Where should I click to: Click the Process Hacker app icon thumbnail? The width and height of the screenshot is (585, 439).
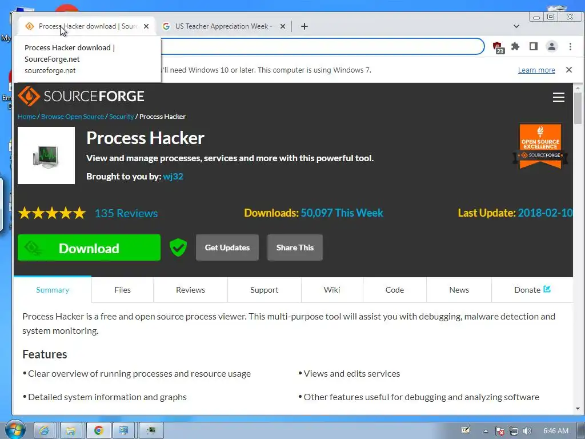point(46,155)
